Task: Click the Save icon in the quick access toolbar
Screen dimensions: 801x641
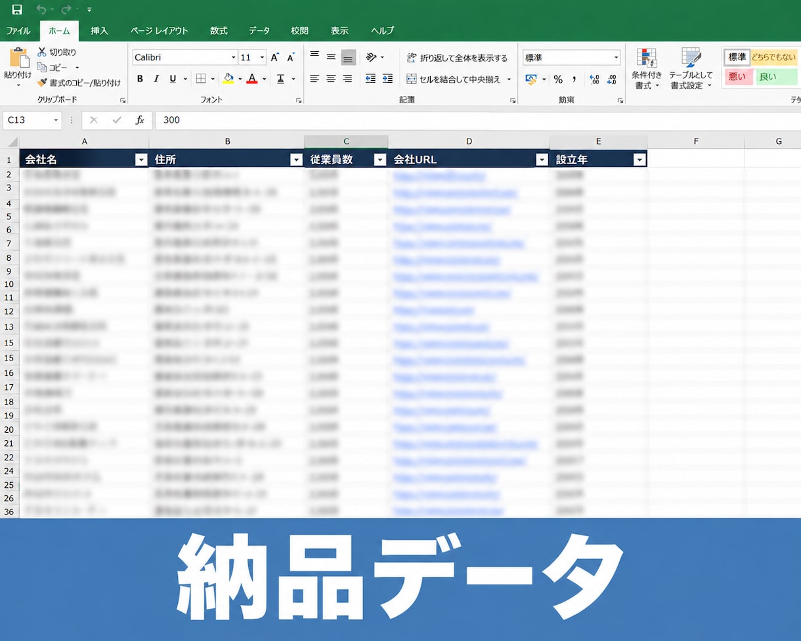Action: coord(17,10)
